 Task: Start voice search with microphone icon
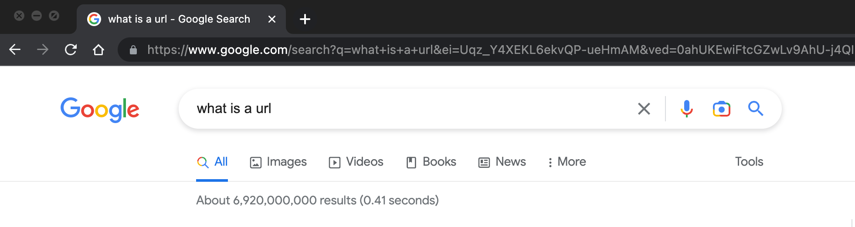[686, 109]
